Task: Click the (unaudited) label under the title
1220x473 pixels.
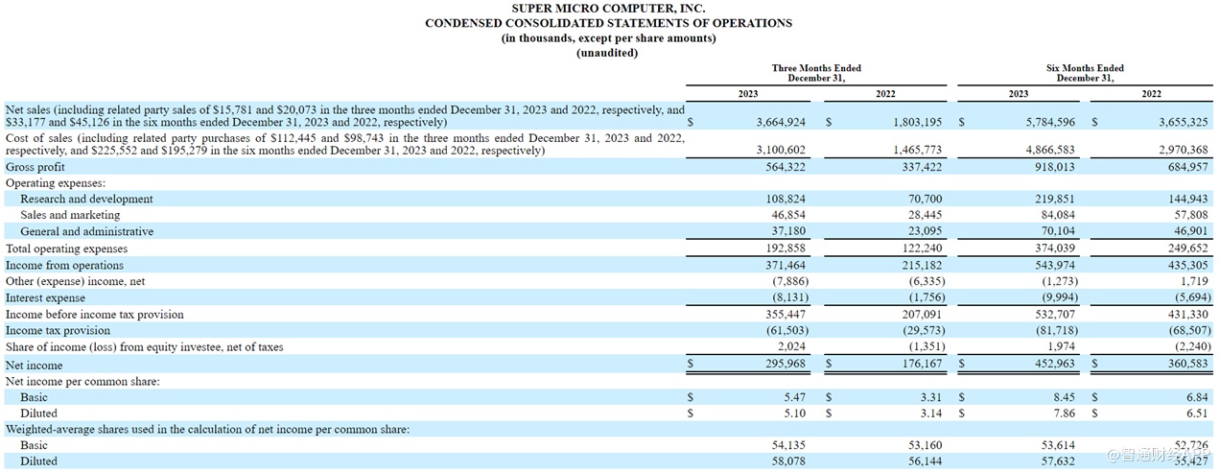Action: [x=607, y=53]
